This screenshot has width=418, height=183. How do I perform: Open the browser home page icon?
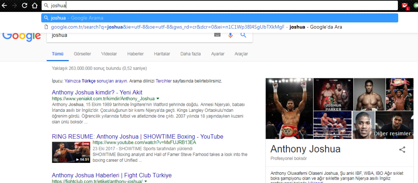tap(35, 5)
